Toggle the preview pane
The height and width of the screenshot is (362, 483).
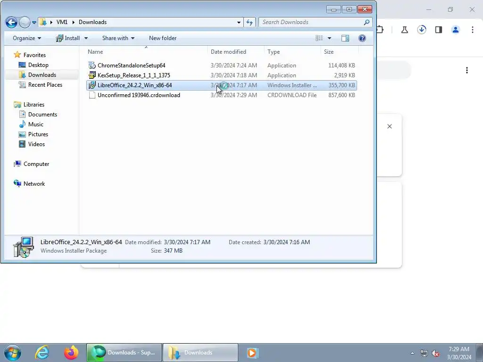pos(345,38)
